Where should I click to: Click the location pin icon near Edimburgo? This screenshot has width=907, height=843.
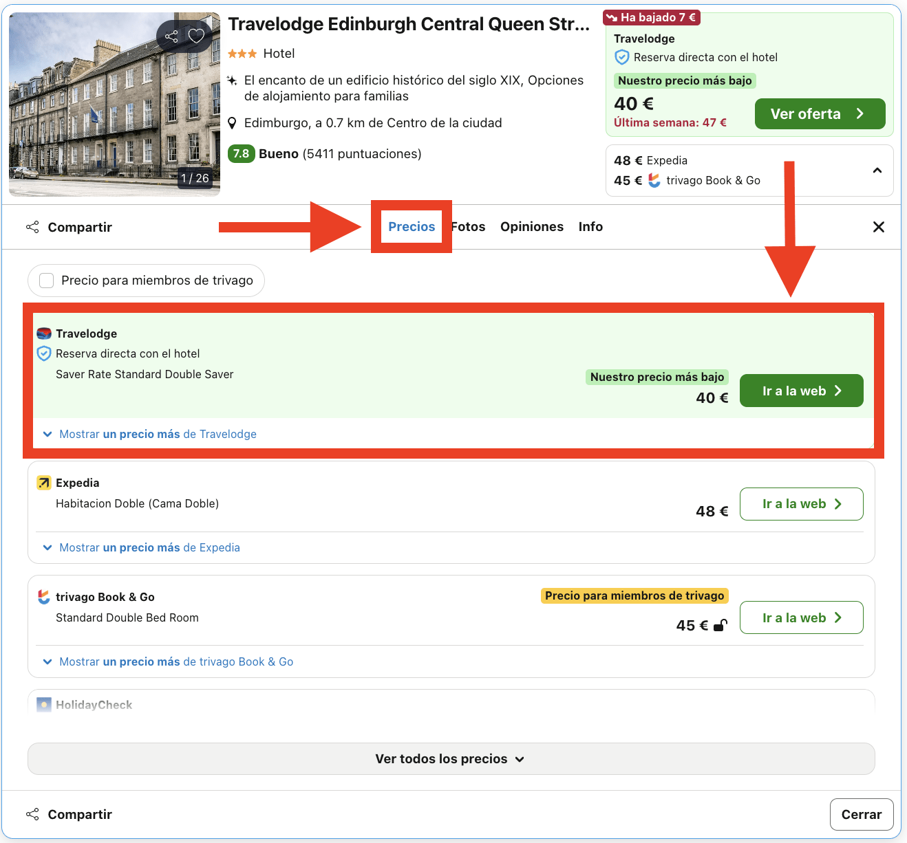pos(233,122)
